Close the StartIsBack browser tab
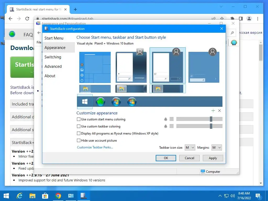Image resolution: width=268 pixels, height=201 pixels. tap(65, 9)
